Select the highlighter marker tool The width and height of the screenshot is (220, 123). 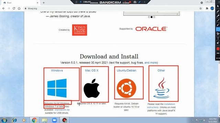tap(218, 16)
